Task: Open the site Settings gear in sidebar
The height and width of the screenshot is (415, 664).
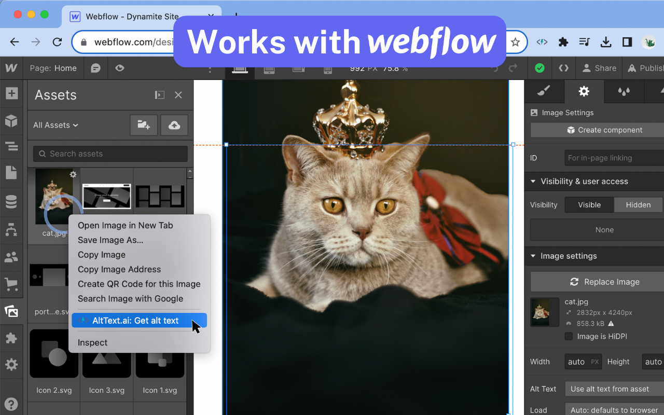Action: [x=11, y=365]
